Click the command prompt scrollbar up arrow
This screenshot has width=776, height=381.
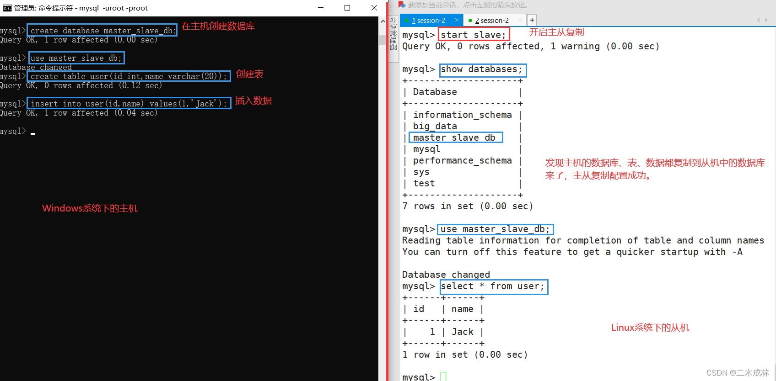tap(383, 21)
